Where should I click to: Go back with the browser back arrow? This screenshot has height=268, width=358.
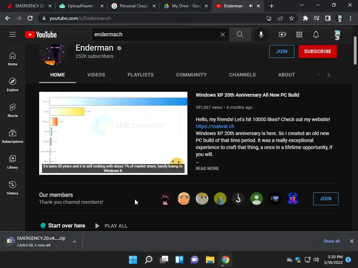pyautogui.click(x=8, y=18)
